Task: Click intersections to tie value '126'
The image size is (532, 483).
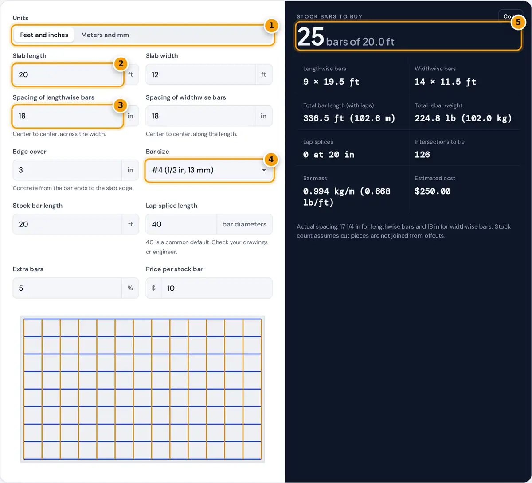Action: click(422, 155)
